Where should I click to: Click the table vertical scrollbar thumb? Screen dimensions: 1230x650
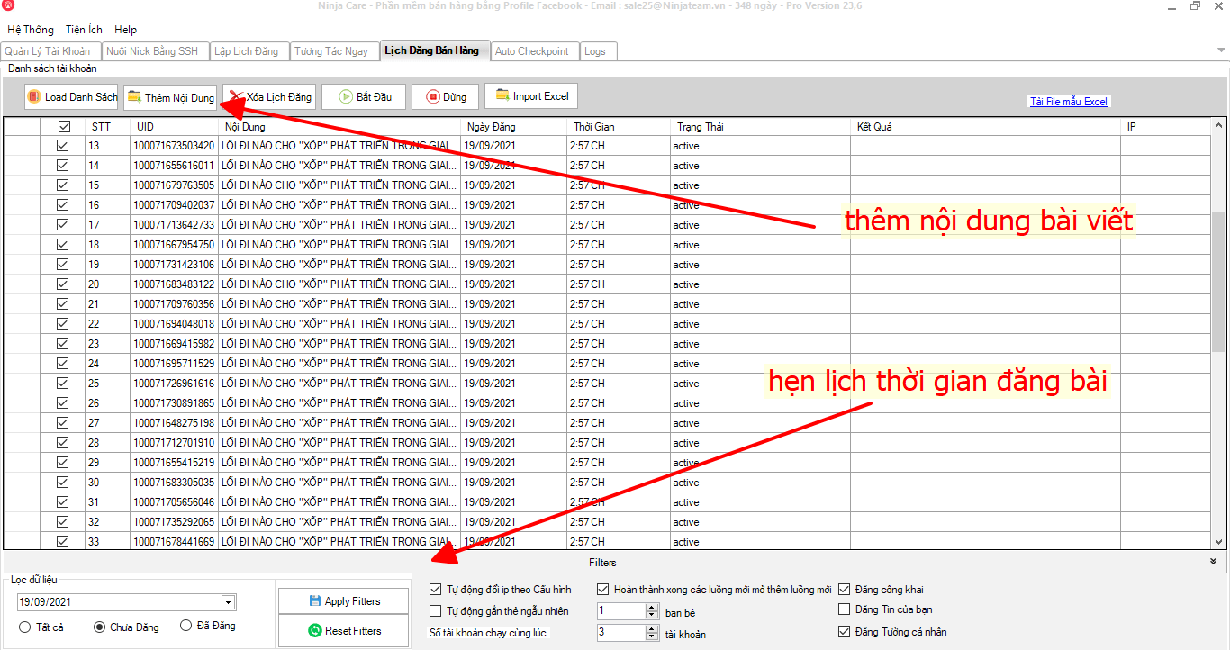(1219, 281)
